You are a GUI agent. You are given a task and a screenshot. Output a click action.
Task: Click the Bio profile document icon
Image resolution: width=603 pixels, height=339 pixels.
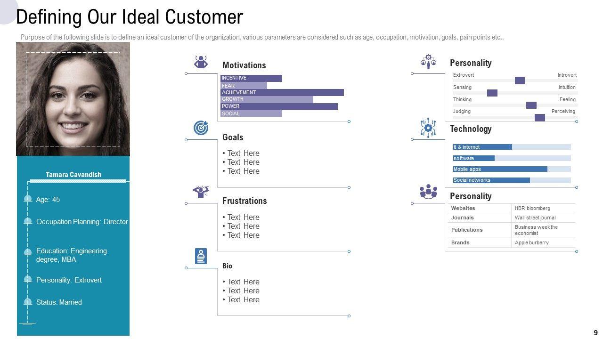pyautogui.click(x=201, y=257)
